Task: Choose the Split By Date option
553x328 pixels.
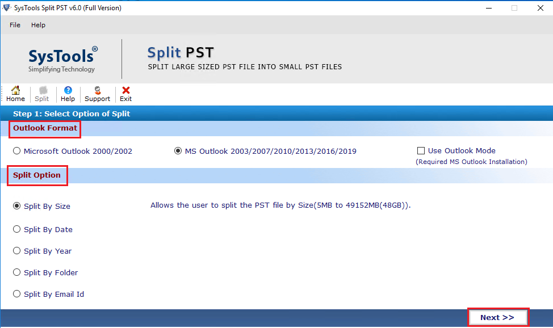Action: [x=17, y=229]
